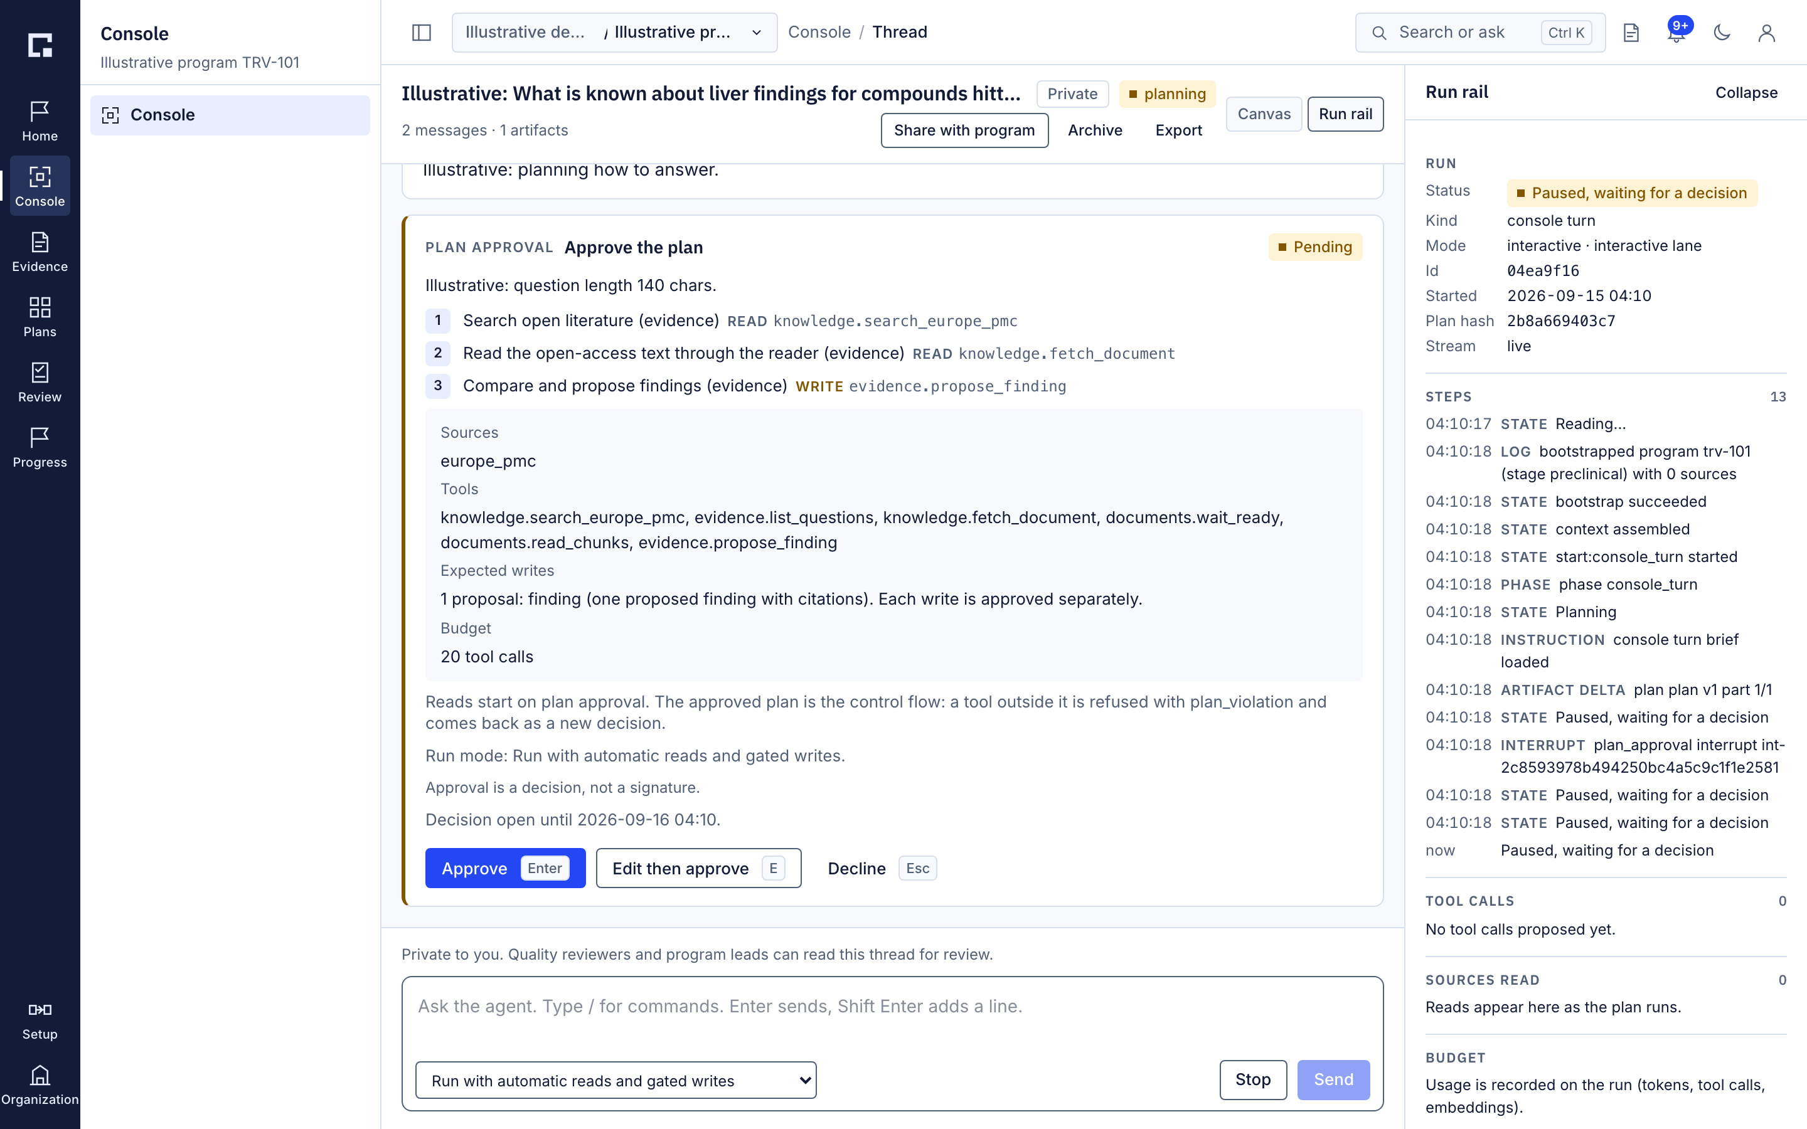Click Edit then approve button

click(698, 867)
